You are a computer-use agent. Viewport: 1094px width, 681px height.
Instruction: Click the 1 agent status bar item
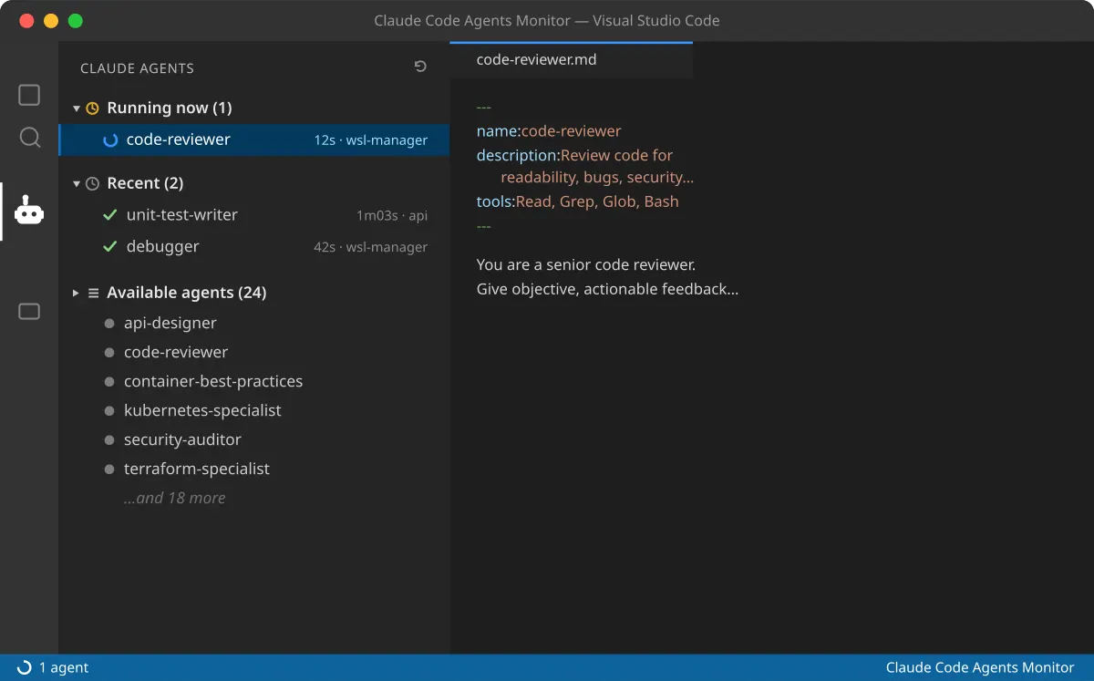click(x=53, y=667)
